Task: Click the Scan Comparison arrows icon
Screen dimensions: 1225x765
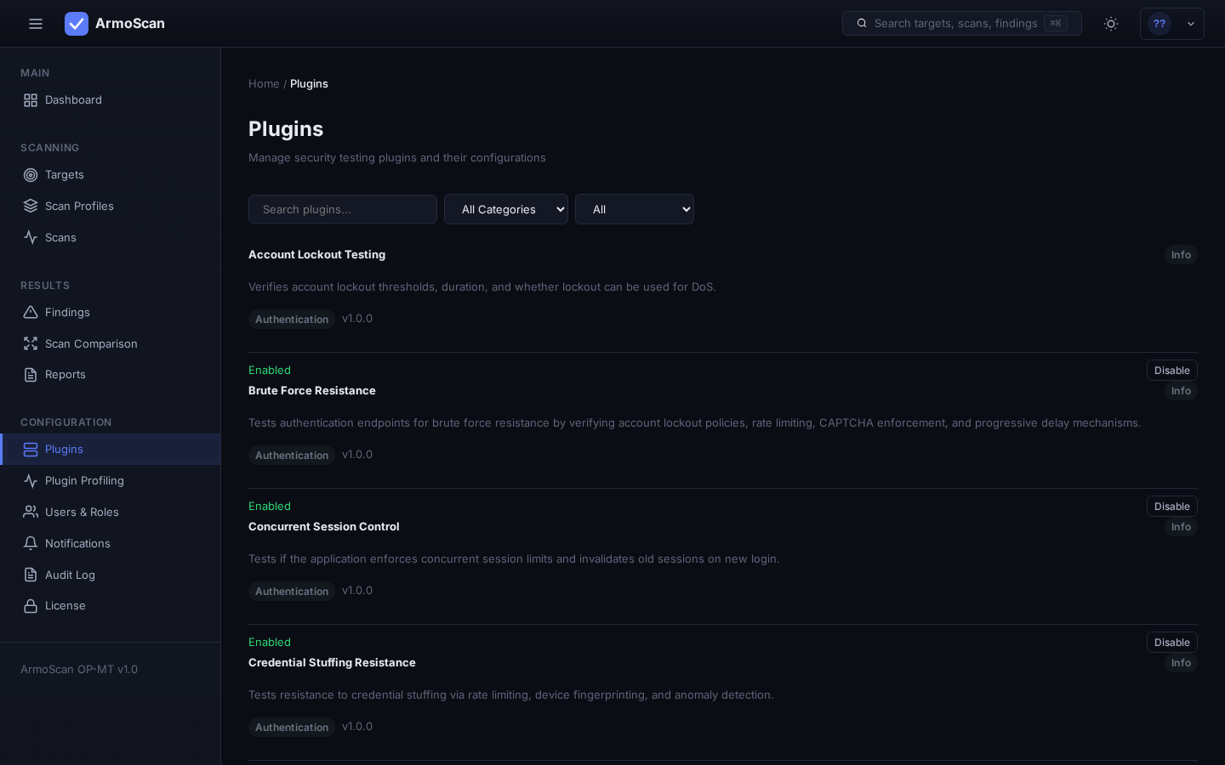Action: tap(31, 343)
